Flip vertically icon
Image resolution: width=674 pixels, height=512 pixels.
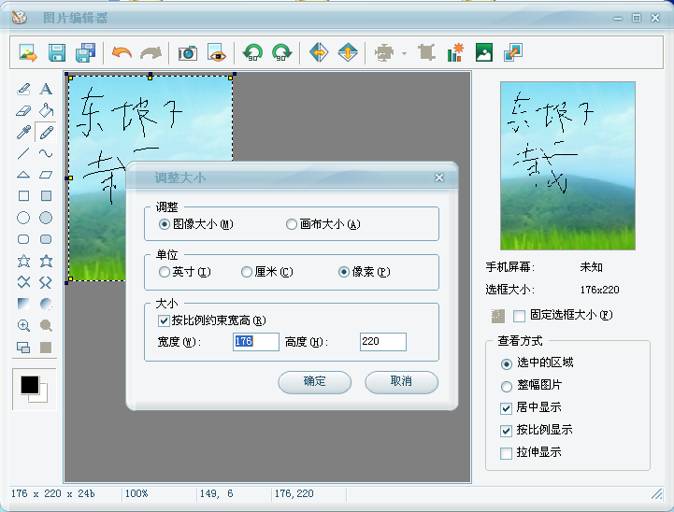[348, 53]
